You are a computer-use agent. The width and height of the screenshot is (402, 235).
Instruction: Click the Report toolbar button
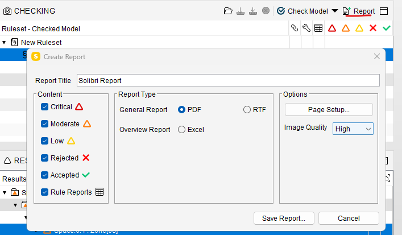point(359,11)
